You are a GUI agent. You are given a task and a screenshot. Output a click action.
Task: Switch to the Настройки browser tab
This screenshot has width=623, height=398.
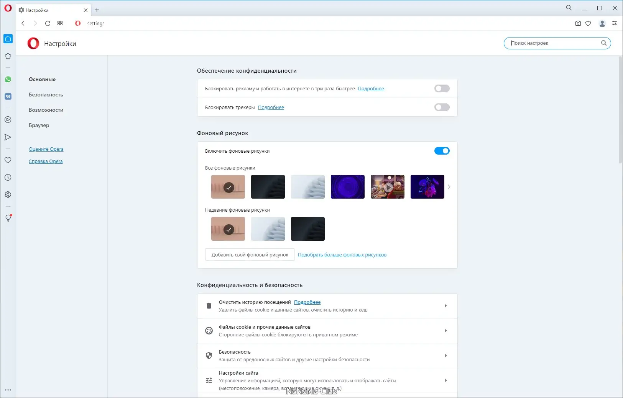tap(53, 10)
